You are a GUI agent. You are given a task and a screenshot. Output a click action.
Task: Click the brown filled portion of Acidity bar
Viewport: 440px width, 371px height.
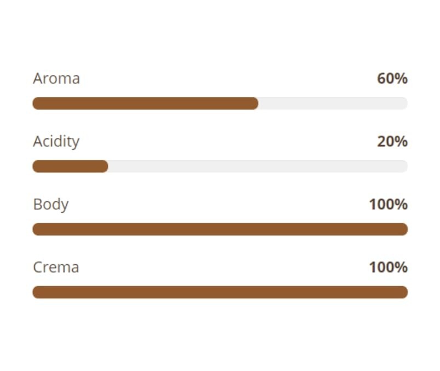[70, 166]
